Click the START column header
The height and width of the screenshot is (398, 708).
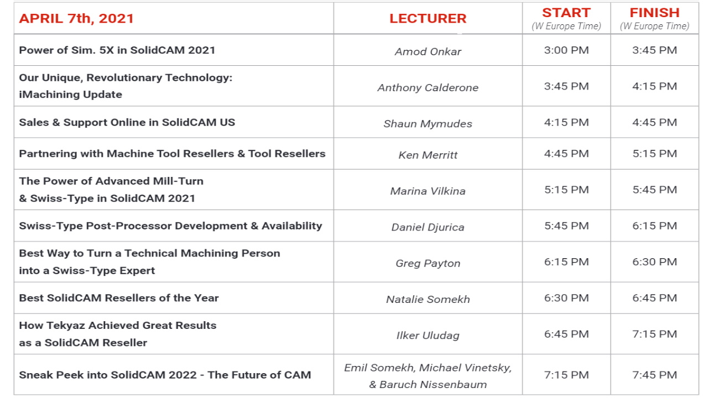coord(566,13)
